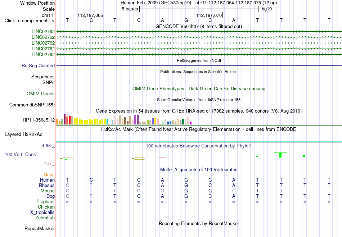Viewport: 342px width, 237px height.
Task: Click the 'Click to complement -->' label
Action: click(x=30, y=21)
